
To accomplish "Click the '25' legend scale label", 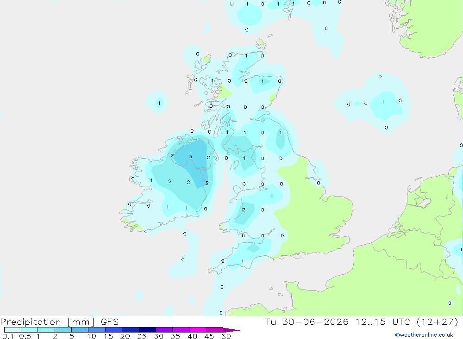I will coord(142,336).
